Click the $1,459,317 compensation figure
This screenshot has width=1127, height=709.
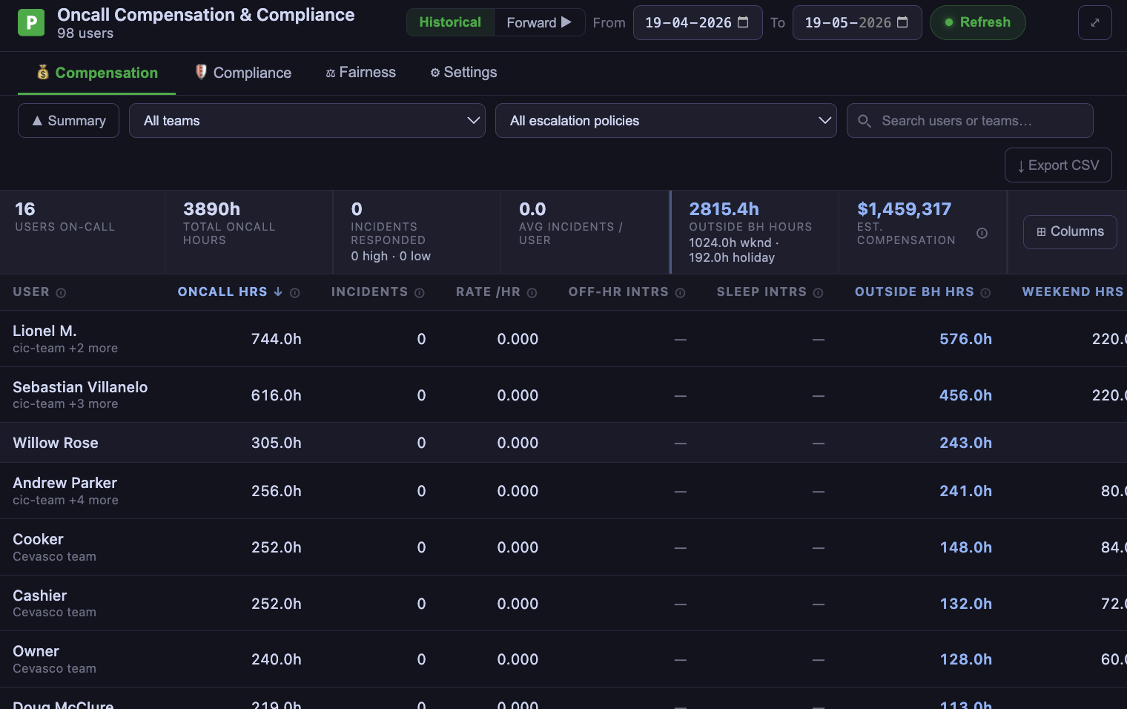point(904,209)
